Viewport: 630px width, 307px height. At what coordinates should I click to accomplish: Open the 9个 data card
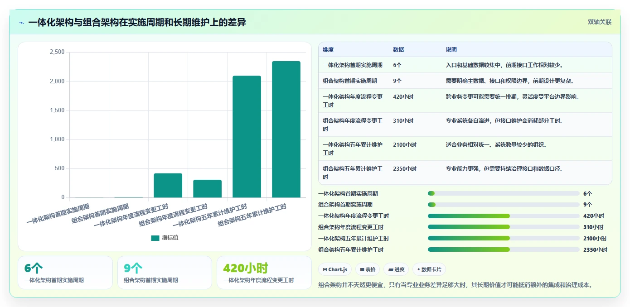tap(165, 273)
